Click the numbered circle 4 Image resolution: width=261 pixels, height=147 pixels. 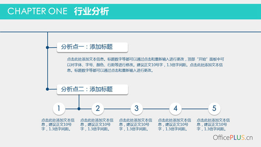point(175,109)
